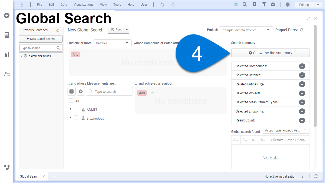Image resolution: width=325 pixels, height=183 pixels.
Task: Open the status bar three-dot options
Action: 303,176
